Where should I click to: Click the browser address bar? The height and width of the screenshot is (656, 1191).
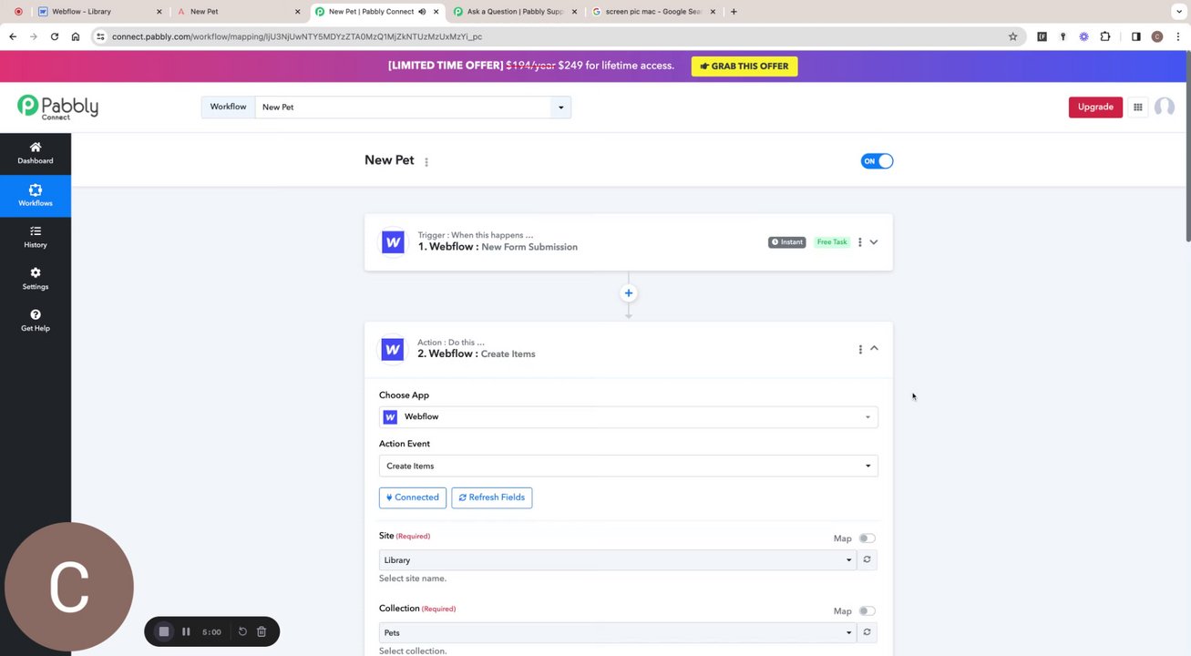tap(547, 36)
